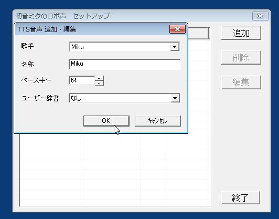Click the 削除 delete button
Viewport: 279px width, 219px height.
pos(241,58)
